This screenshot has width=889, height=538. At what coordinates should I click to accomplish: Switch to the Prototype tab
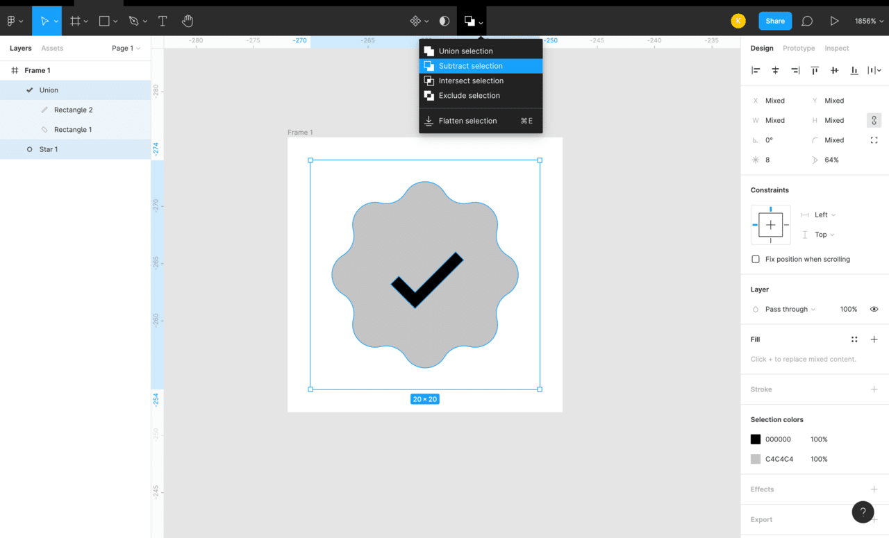(799, 48)
